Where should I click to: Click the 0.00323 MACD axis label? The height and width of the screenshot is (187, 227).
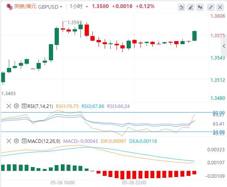pos(216,150)
